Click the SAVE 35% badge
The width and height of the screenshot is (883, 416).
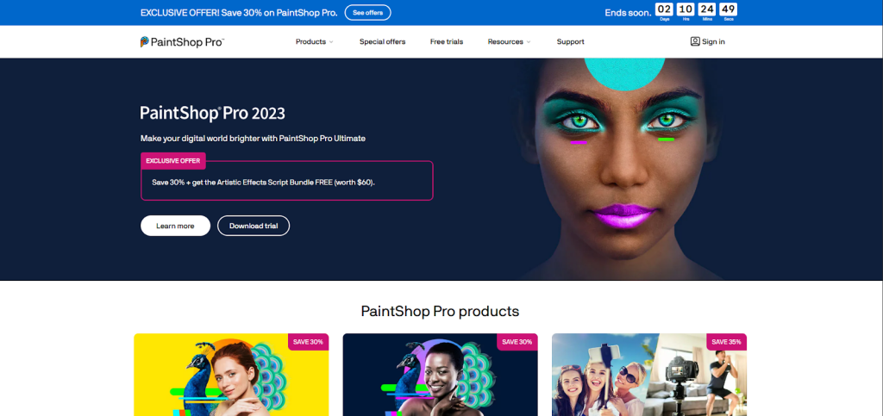click(x=726, y=342)
